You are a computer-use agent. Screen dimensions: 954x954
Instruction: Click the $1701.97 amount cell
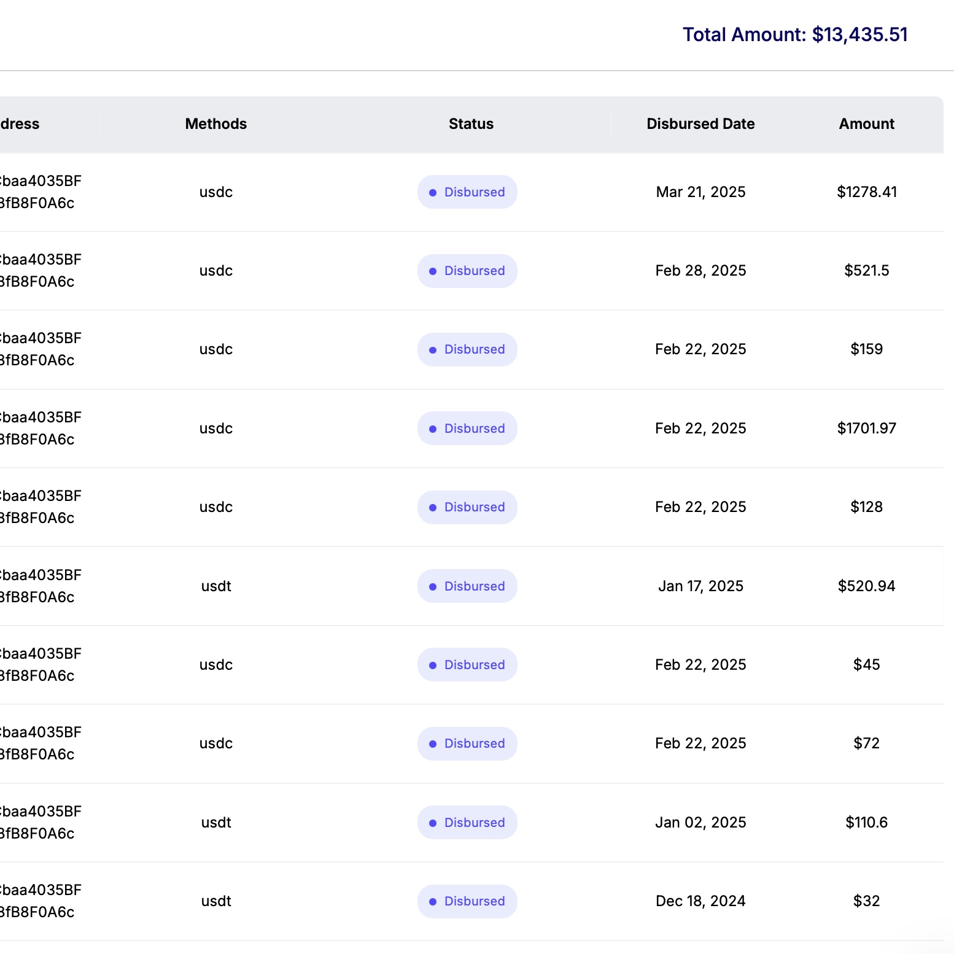[867, 429]
